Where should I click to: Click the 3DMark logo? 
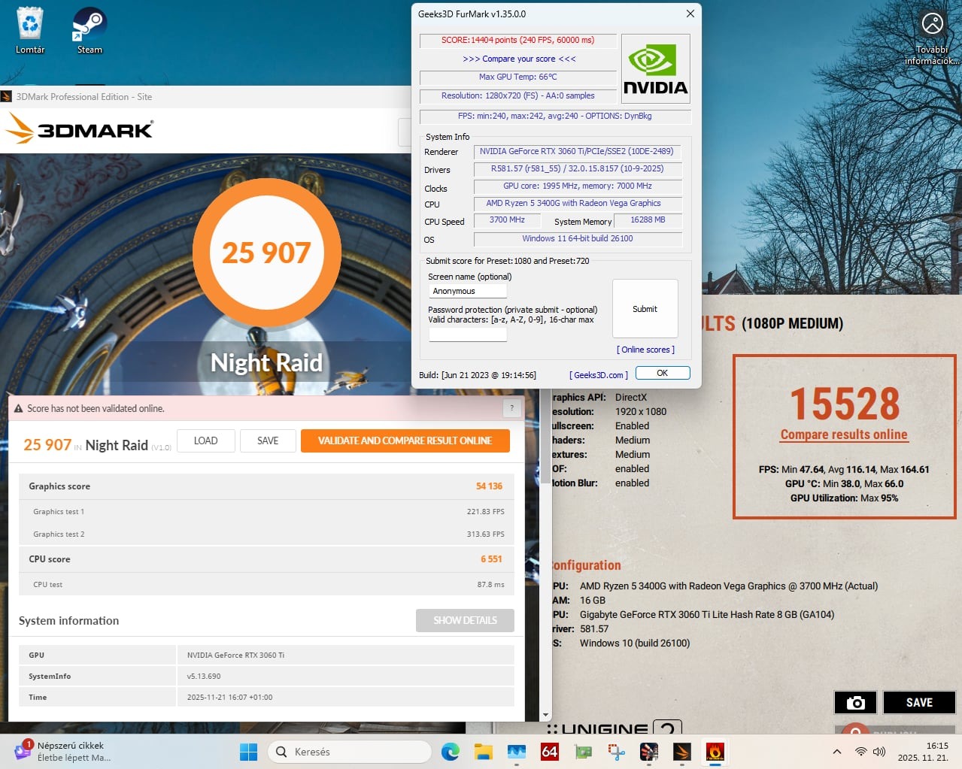80,129
